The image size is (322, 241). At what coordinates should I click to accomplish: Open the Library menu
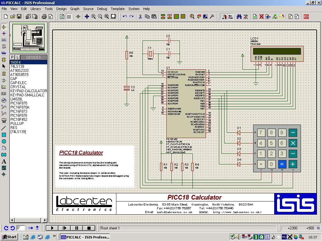[36, 9]
